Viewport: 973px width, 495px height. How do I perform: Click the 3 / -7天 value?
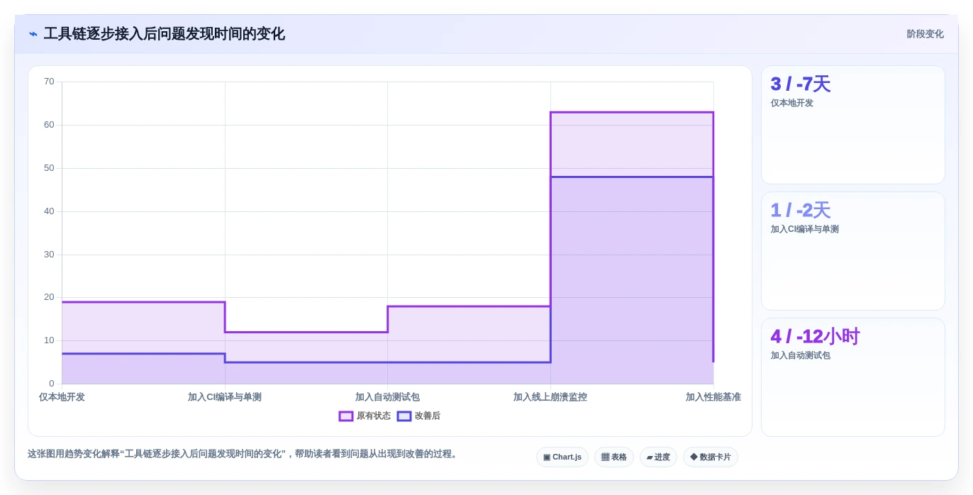[x=801, y=84]
